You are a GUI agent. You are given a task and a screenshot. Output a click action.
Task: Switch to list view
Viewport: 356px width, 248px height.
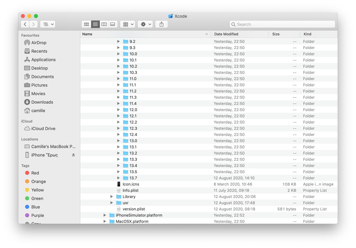click(95, 24)
